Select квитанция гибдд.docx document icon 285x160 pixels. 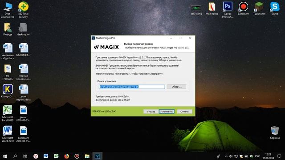[8, 51]
